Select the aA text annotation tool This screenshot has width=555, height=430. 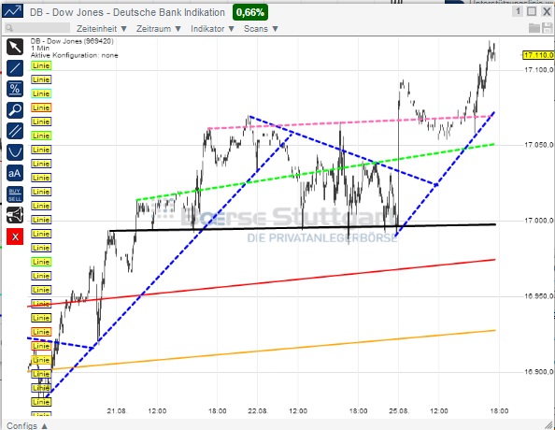point(15,173)
